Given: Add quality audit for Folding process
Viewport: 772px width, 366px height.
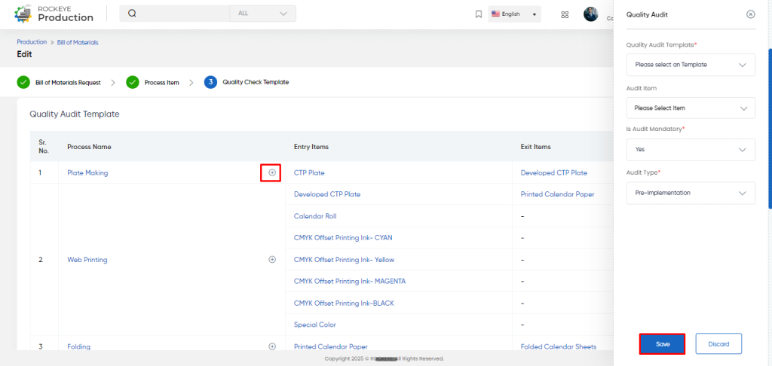Looking at the screenshot, I should pyautogui.click(x=271, y=346).
